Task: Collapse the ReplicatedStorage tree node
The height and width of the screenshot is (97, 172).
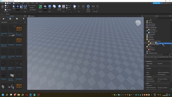Action: (145, 27)
